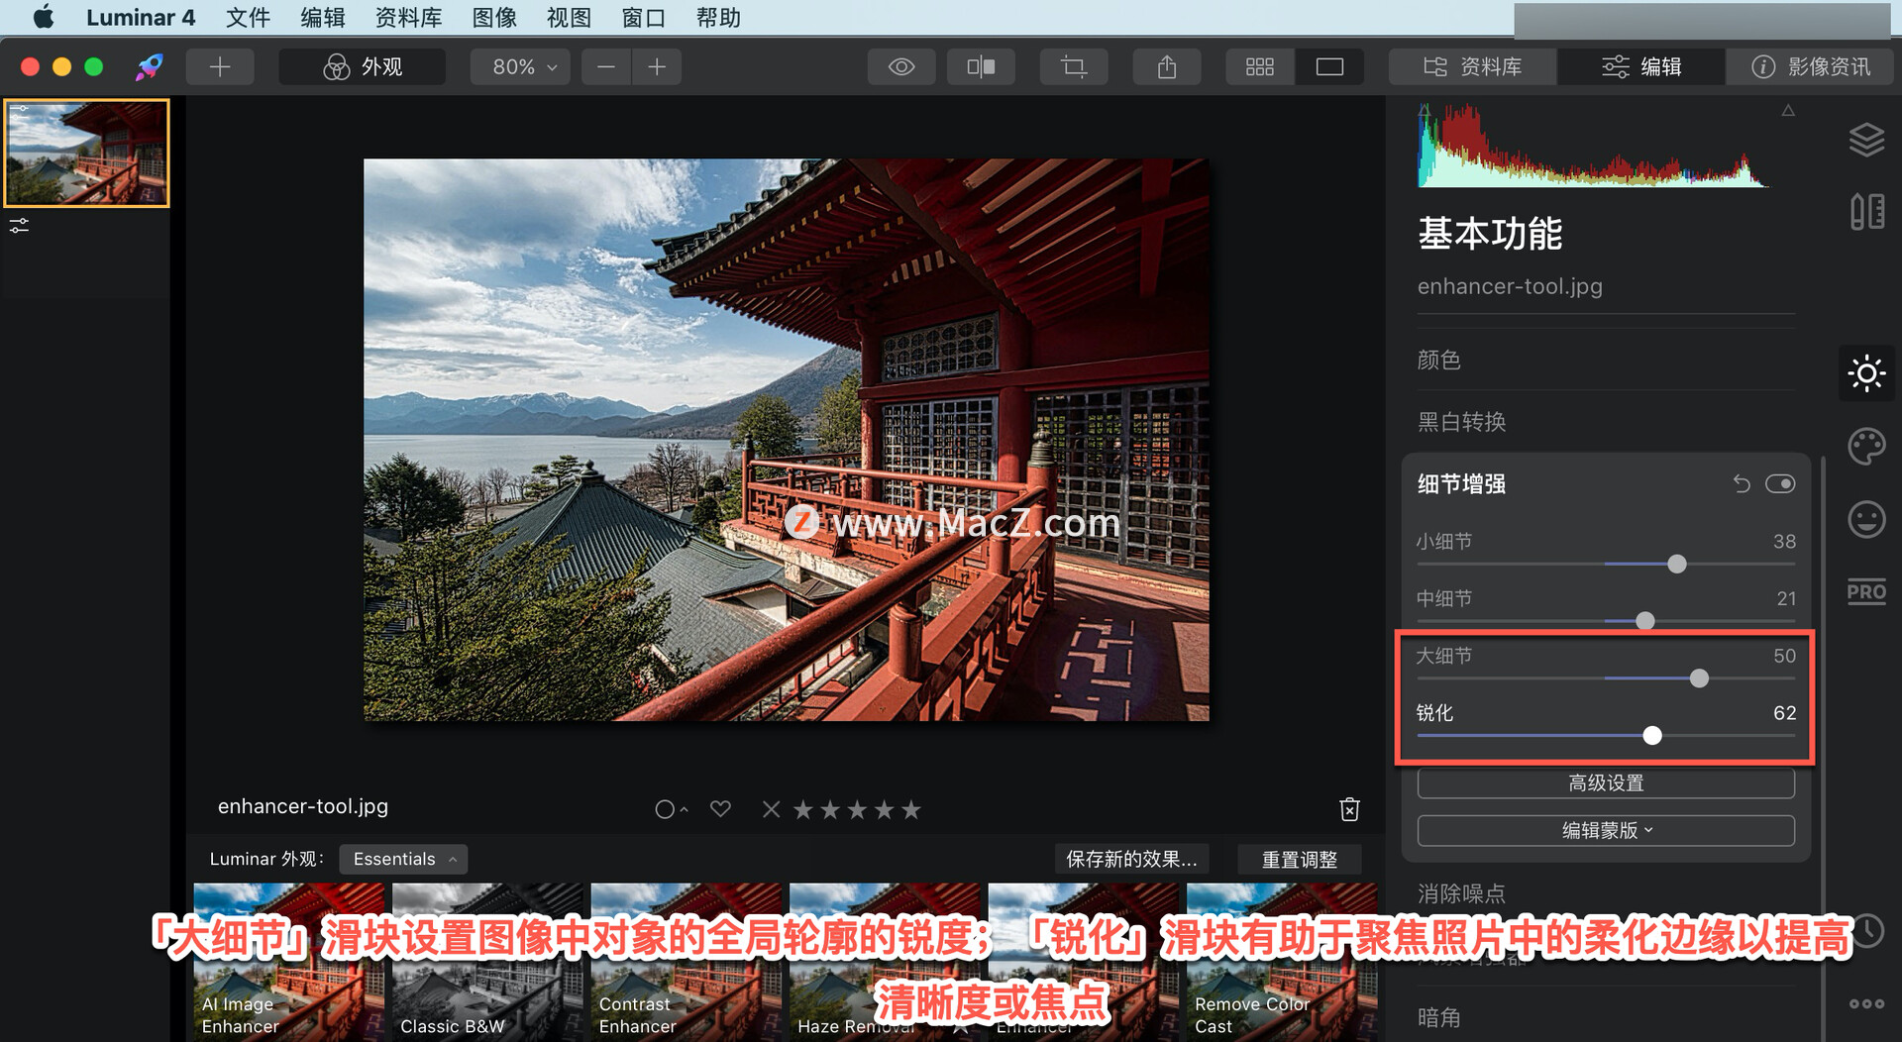1902x1042 pixels.
Task: Adjust the 小细节 slider
Action: click(x=1676, y=564)
